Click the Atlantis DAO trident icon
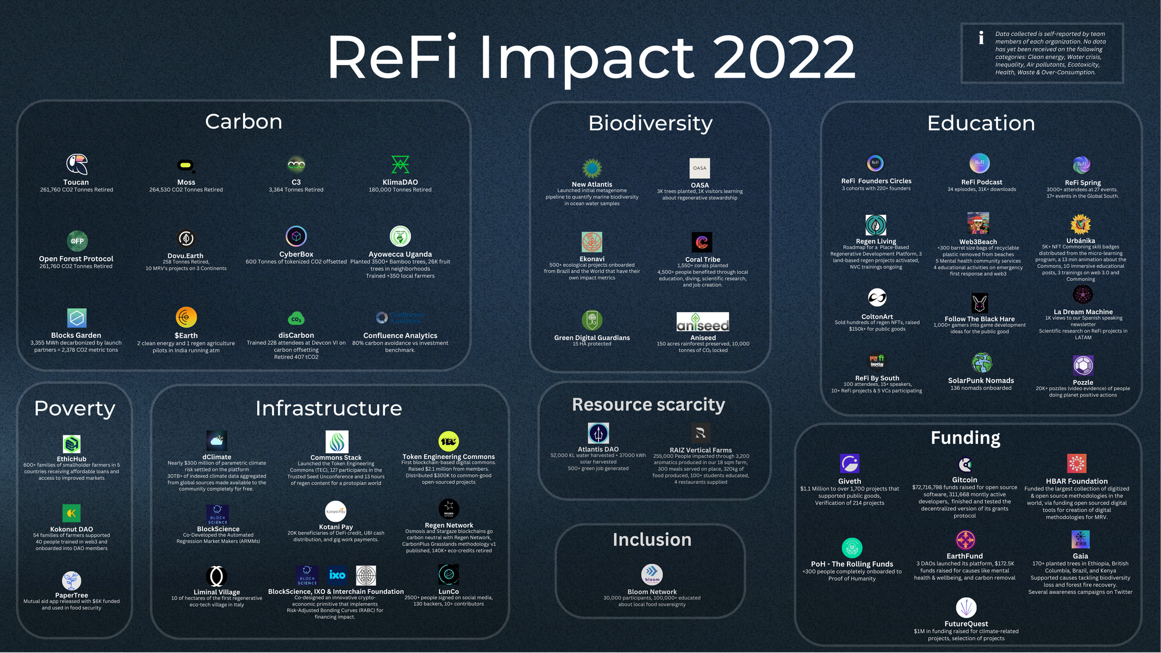The image size is (1161, 653). pos(598,433)
